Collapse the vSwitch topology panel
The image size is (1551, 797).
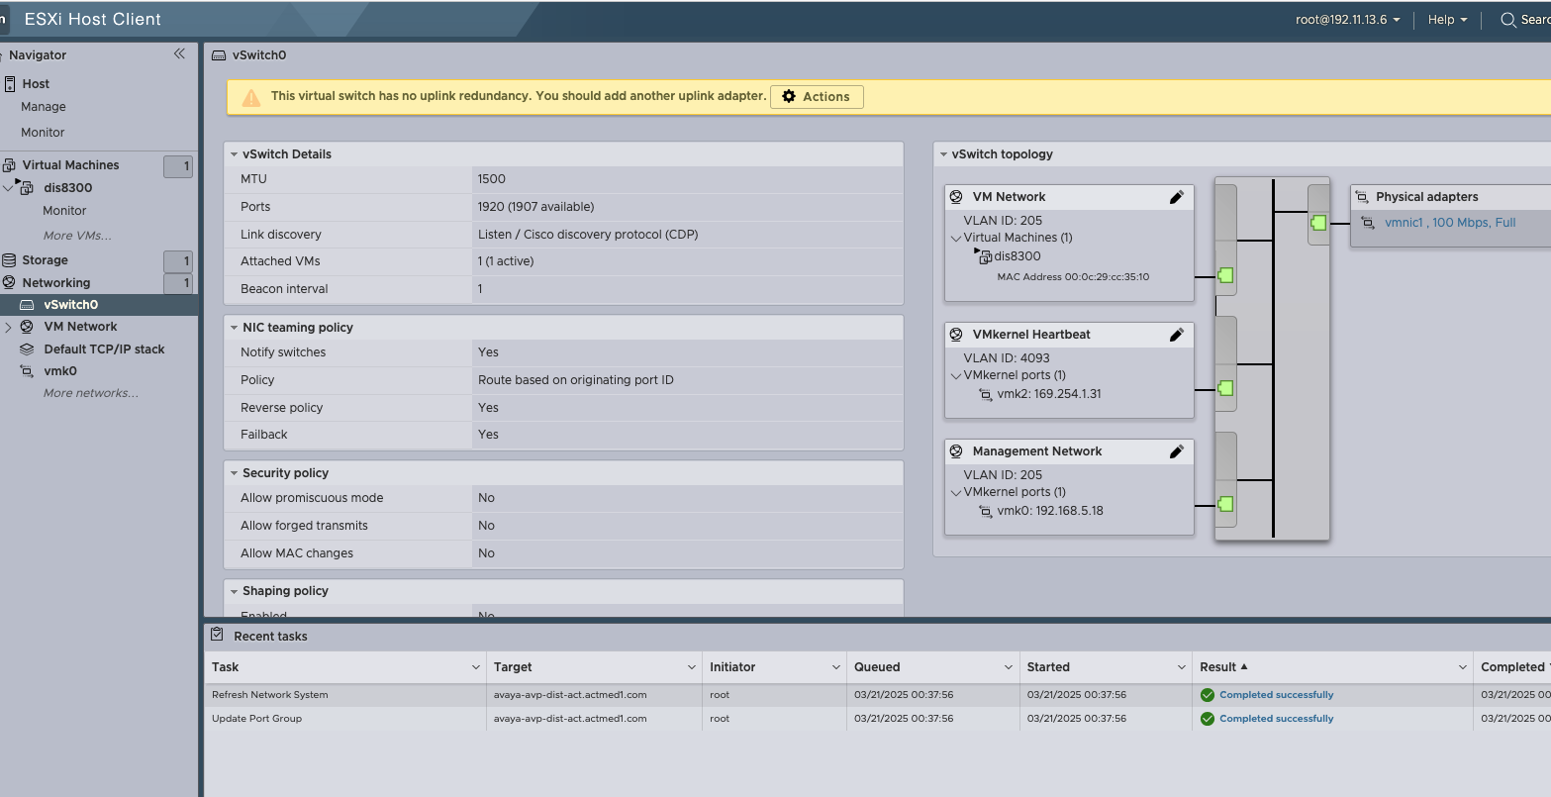point(943,154)
